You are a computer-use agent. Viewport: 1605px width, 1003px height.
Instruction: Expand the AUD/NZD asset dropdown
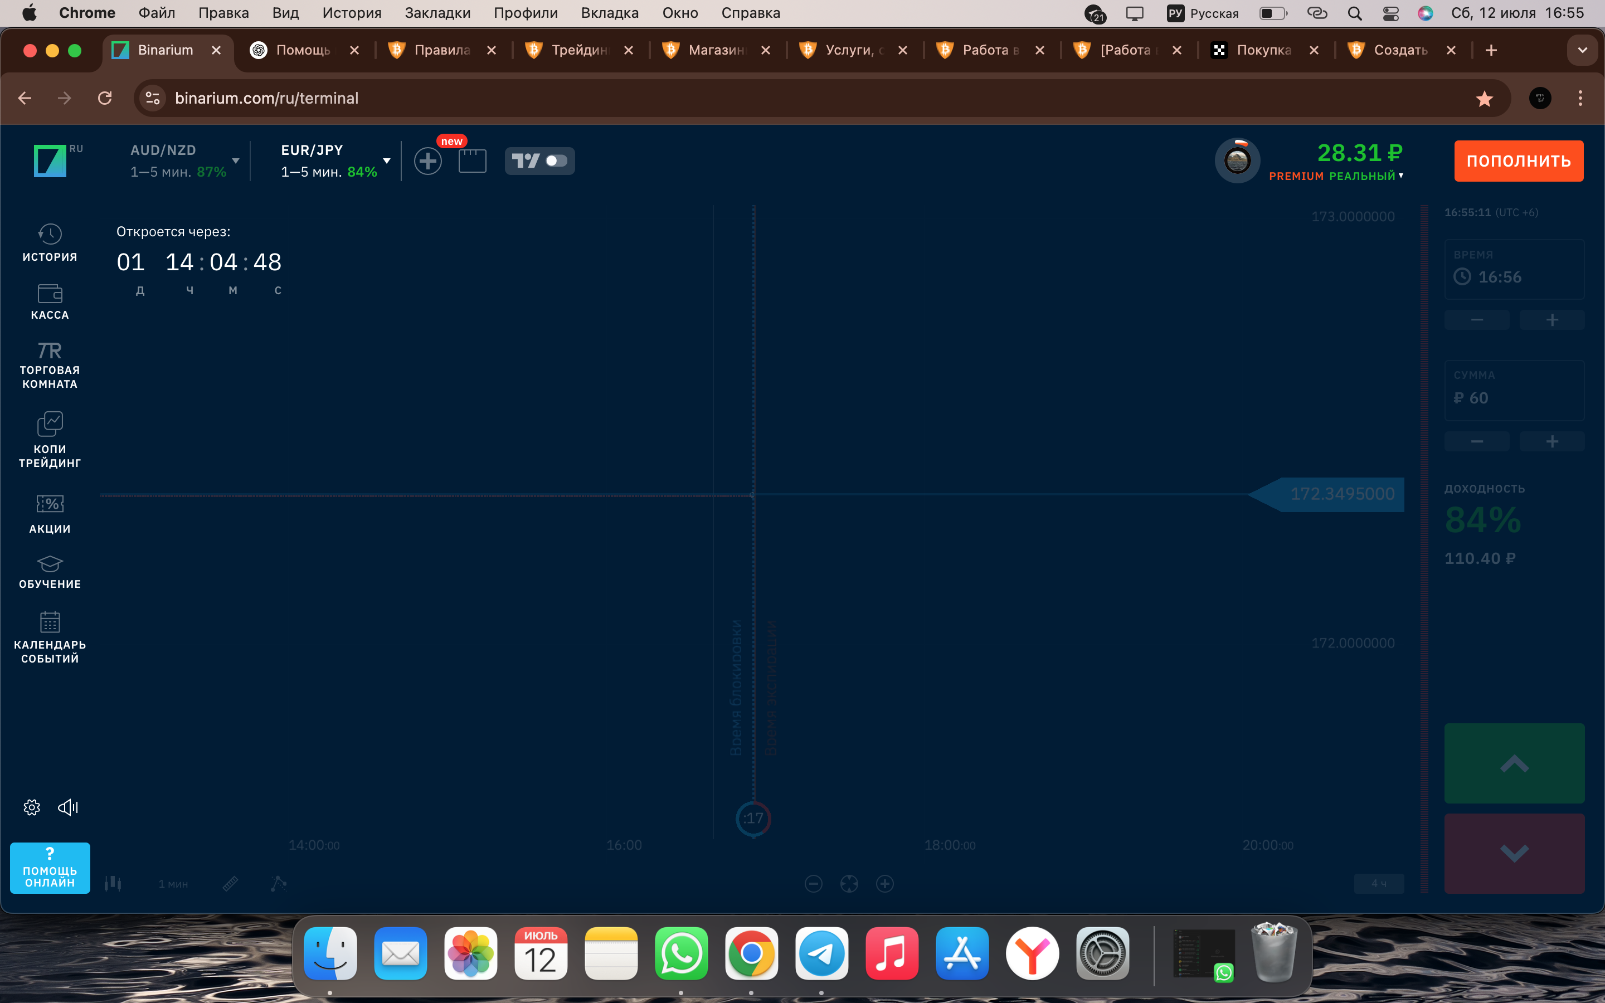[x=235, y=161]
